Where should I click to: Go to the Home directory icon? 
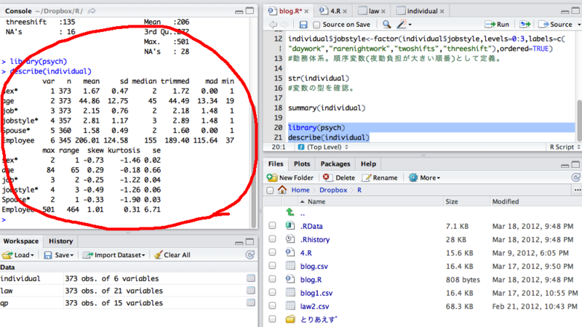point(282,190)
